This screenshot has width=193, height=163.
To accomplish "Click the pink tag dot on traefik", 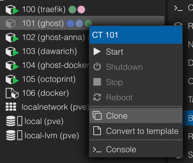I will pos(81,10).
